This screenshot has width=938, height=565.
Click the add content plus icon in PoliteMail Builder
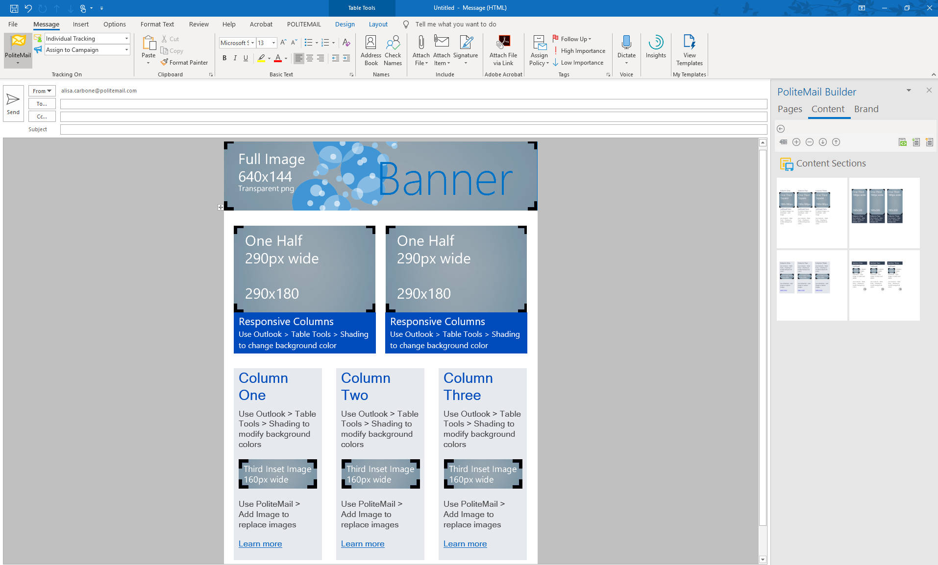(796, 142)
